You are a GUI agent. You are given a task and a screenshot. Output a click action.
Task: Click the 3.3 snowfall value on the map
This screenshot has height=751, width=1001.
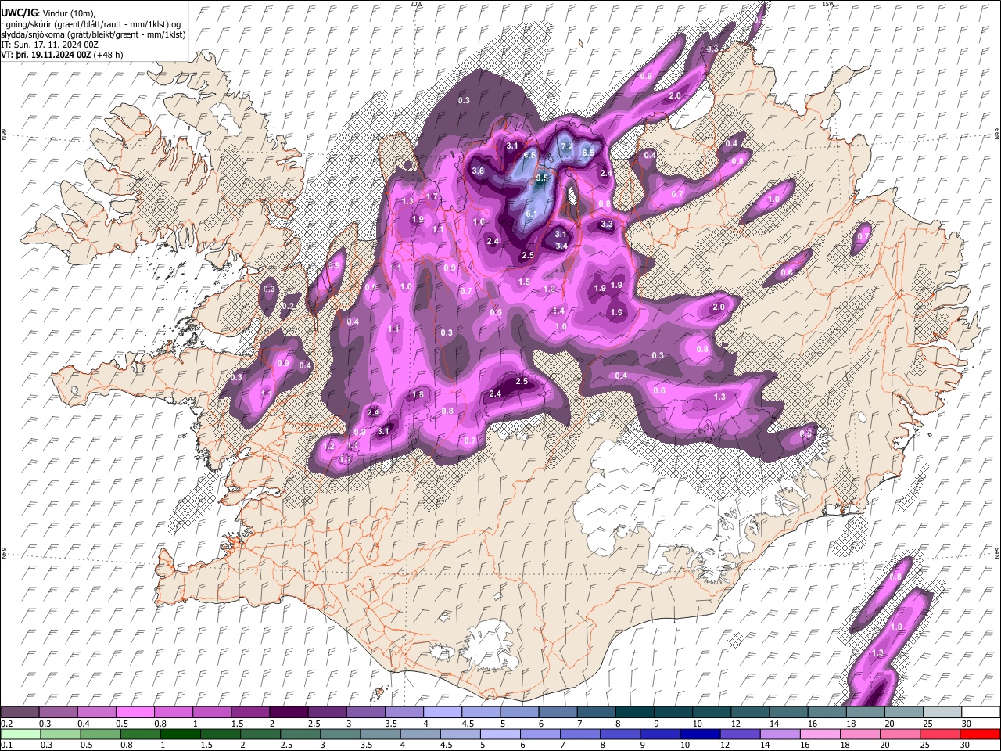[x=607, y=225]
